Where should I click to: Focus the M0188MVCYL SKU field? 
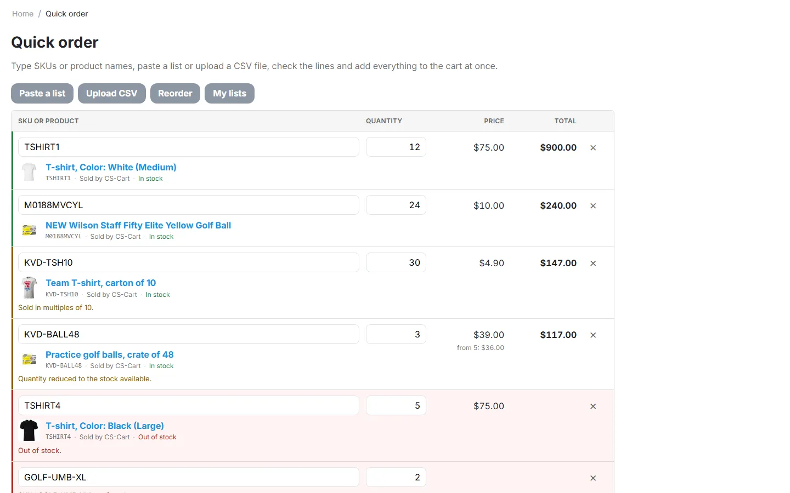(x=189, y=205)
